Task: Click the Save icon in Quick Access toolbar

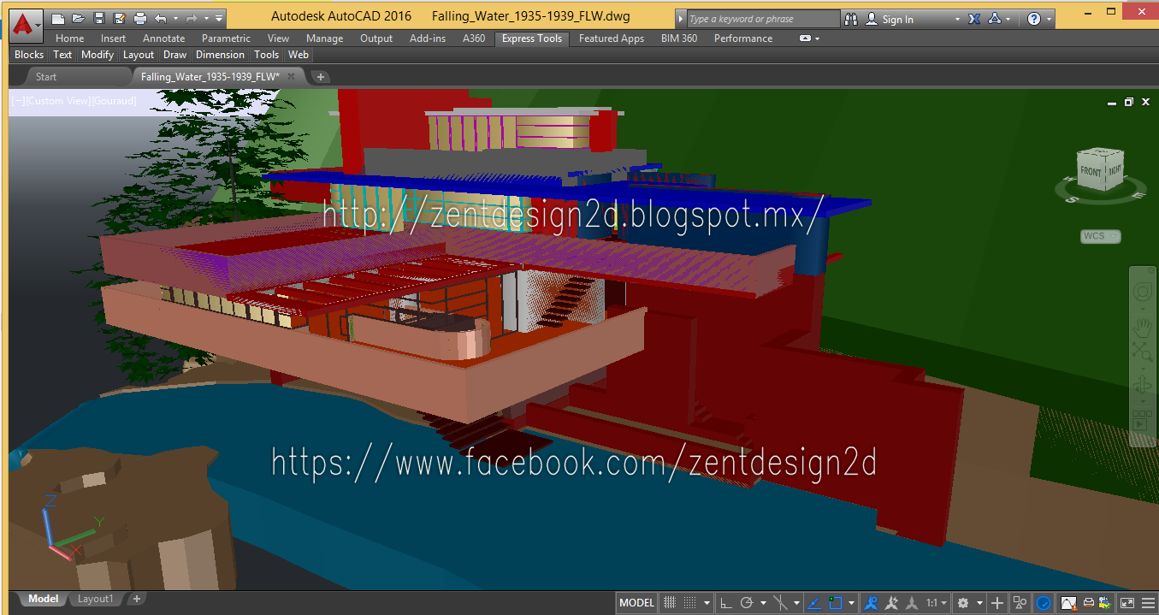Action: [99, 17]
